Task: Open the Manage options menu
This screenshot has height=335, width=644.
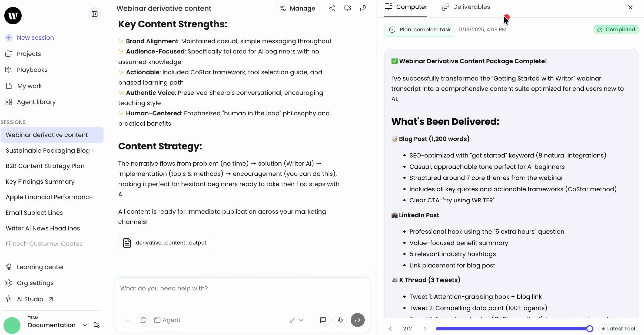Action: [297, 8]
